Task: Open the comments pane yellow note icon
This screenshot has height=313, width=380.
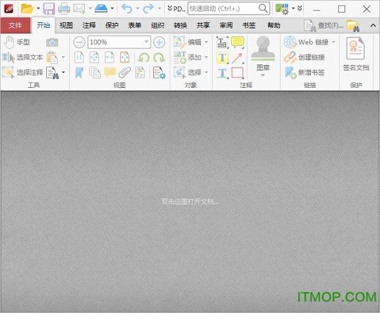Action: [110, 73]
